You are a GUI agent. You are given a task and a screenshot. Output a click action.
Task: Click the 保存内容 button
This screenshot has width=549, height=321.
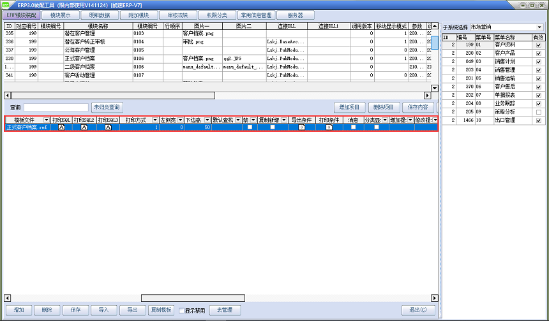419,107
